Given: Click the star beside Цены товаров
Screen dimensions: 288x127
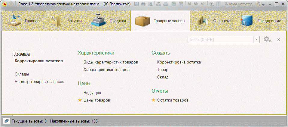Looking at the screenshot, I should pyautogui.click(x=80, y=100).
